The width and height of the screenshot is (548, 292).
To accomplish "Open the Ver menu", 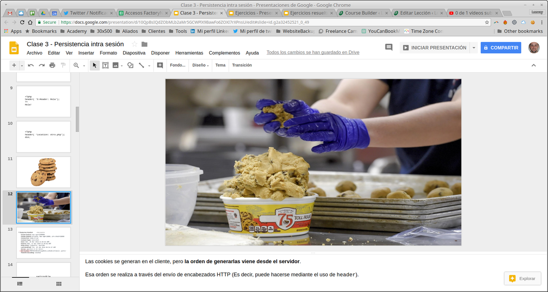I will coord(69,53).
